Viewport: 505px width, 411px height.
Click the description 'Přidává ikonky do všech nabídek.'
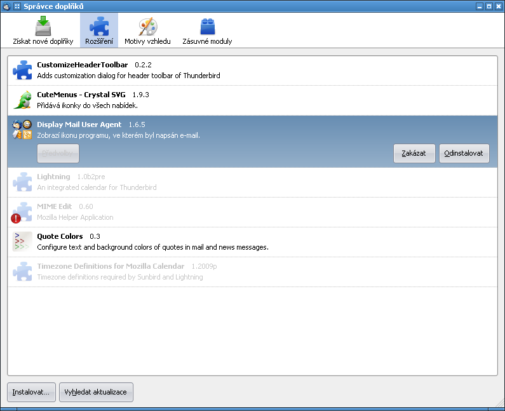[87, 105]
